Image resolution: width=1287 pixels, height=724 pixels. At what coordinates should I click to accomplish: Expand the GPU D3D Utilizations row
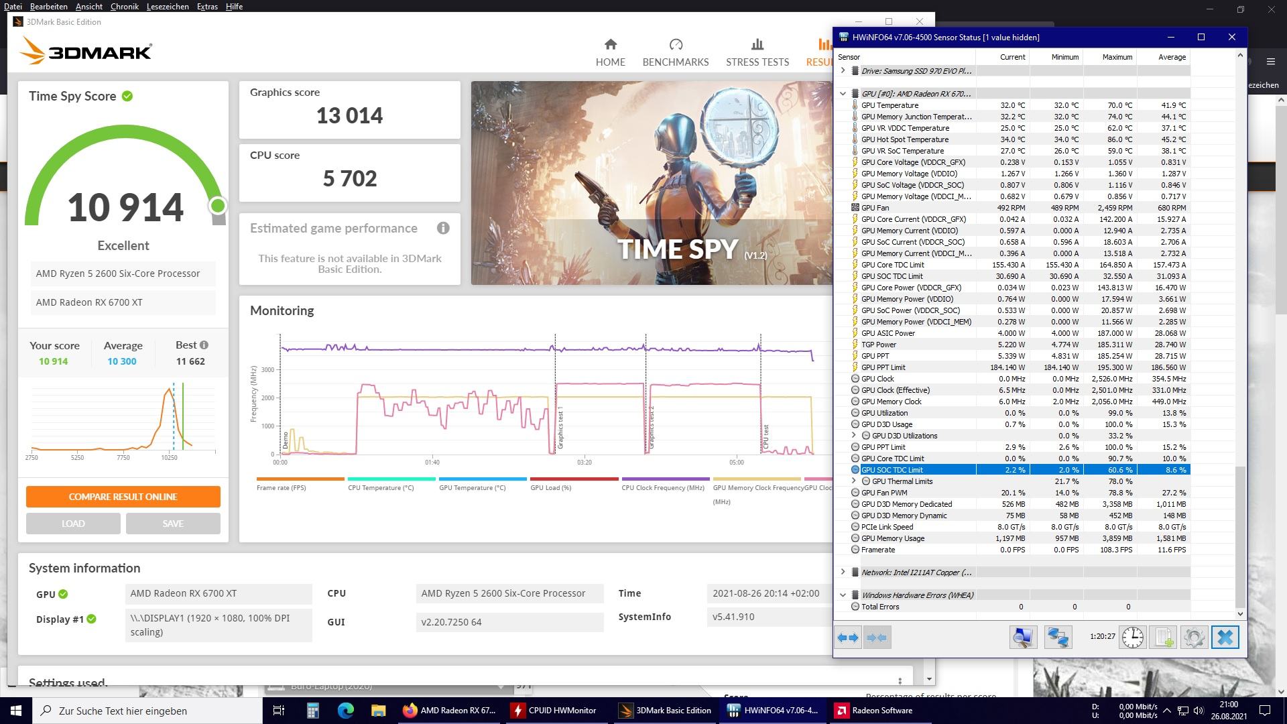click(x=853, y=435)
